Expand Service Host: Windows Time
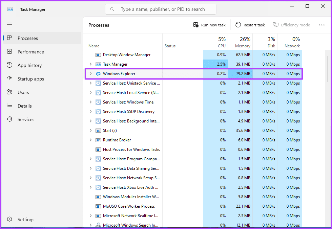 91,102
